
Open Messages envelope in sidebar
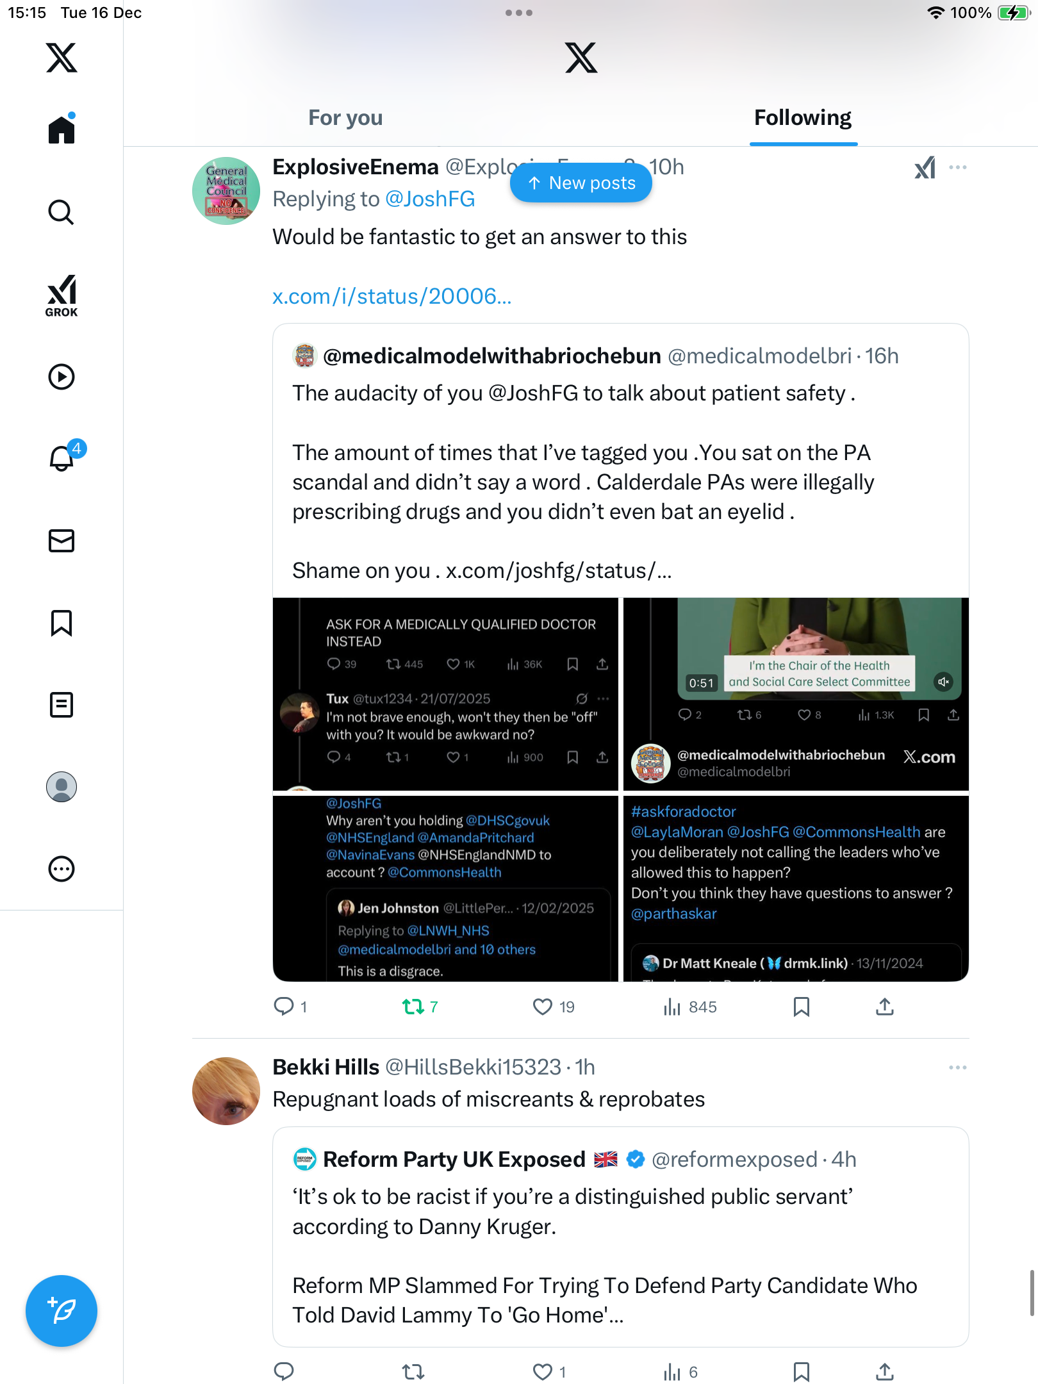62,541
